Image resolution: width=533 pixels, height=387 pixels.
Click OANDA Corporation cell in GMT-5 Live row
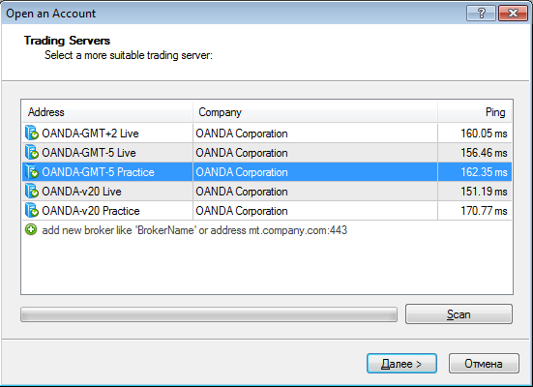tap(315, 153)
